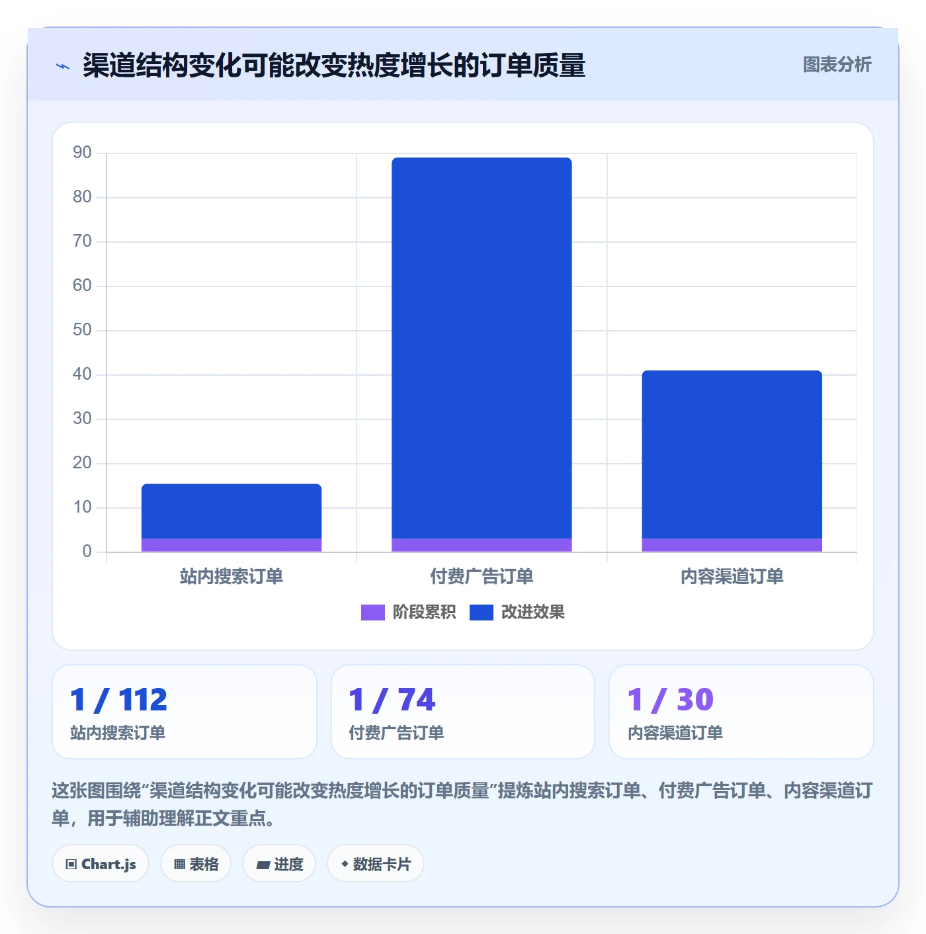Click the blue bar for 付费广告订单
This screenshot has height=934, width=926.
(482, 348)
